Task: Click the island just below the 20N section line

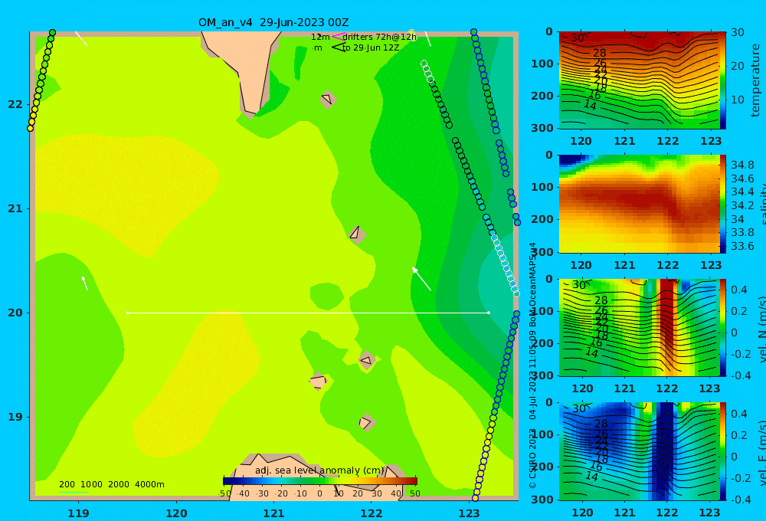Action: [366, 361]
